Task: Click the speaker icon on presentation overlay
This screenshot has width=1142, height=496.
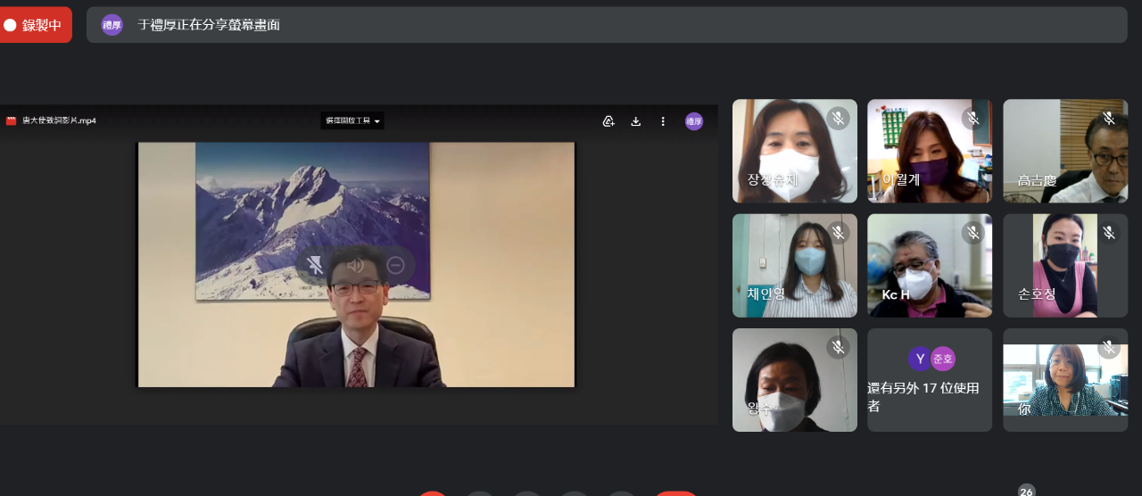Action: pos(355,265)
